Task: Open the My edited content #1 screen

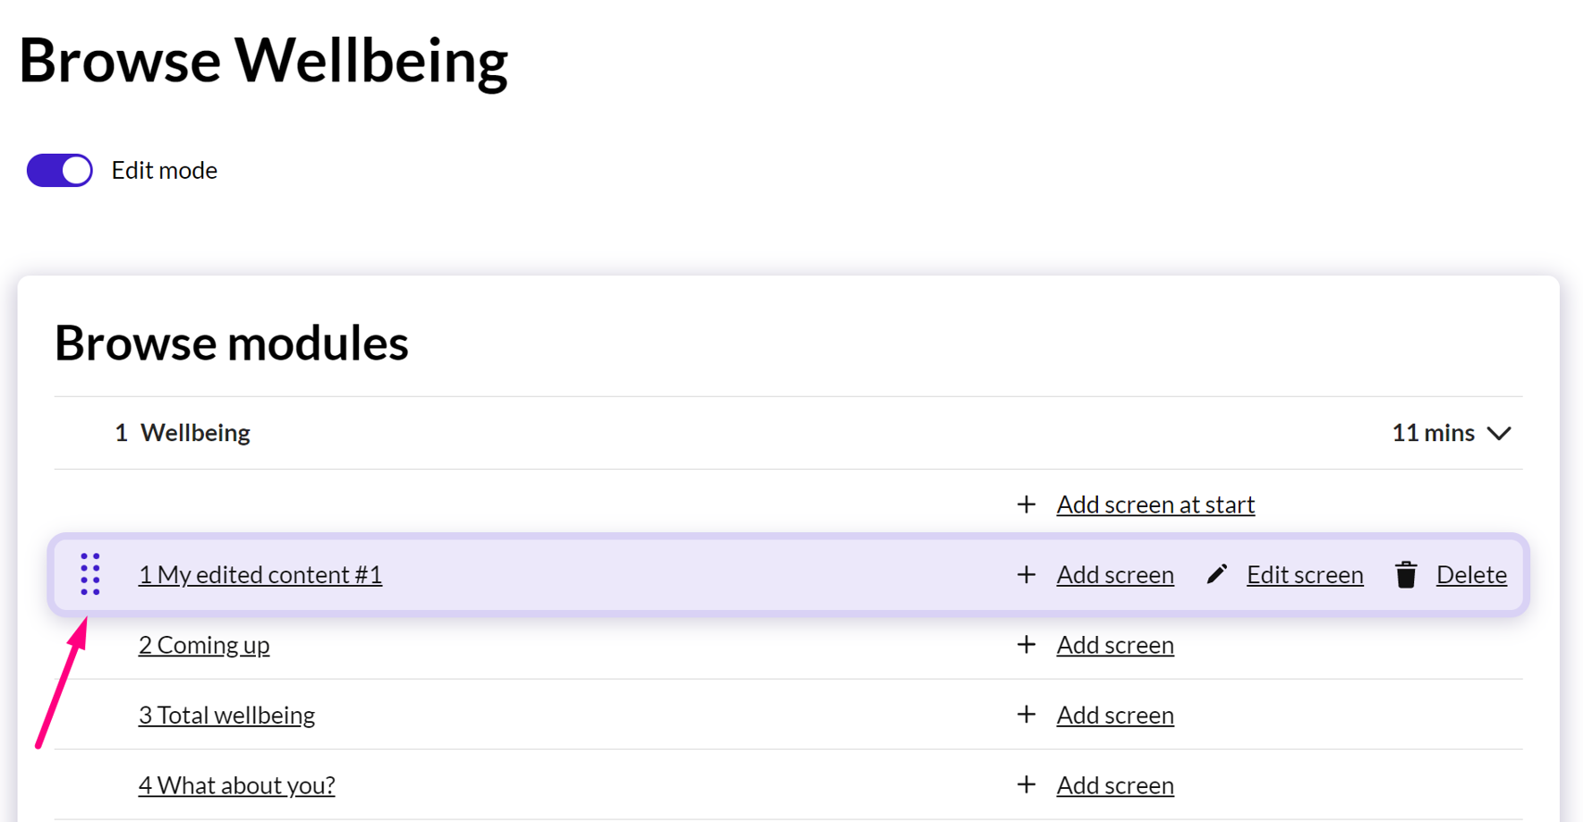Action: click(260, 574)
